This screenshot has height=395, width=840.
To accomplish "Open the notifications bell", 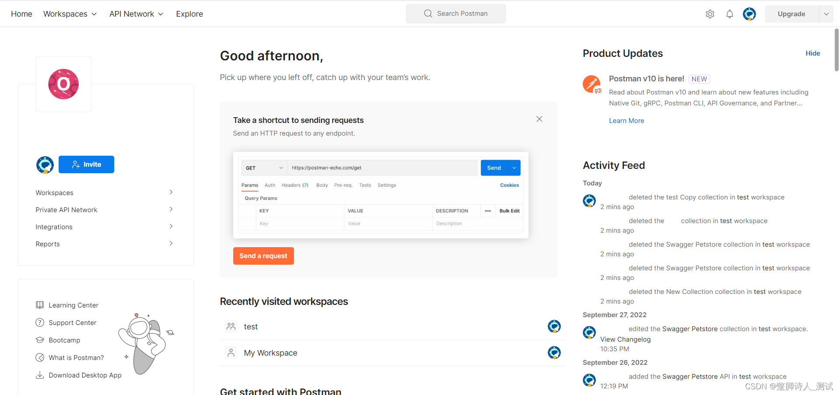I will 730,14.
